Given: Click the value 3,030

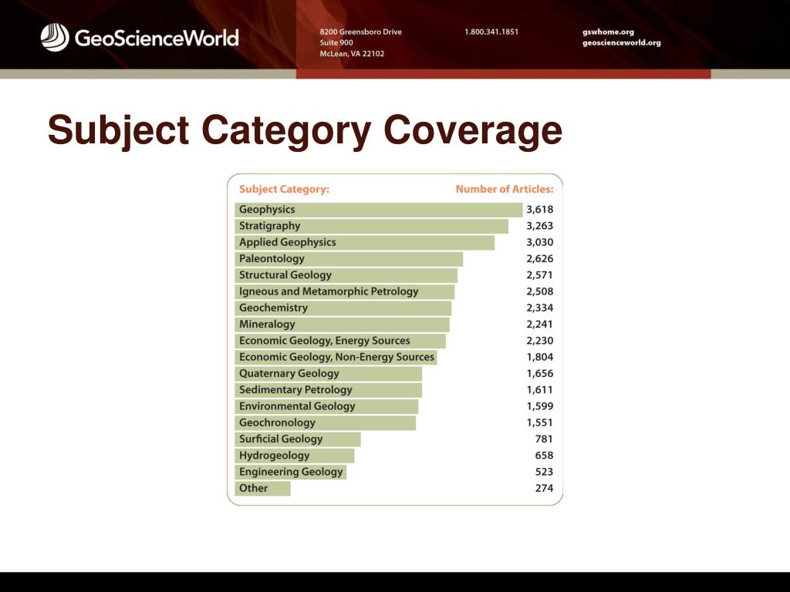Looking at the screenshot, I should [x=539, y=242].
